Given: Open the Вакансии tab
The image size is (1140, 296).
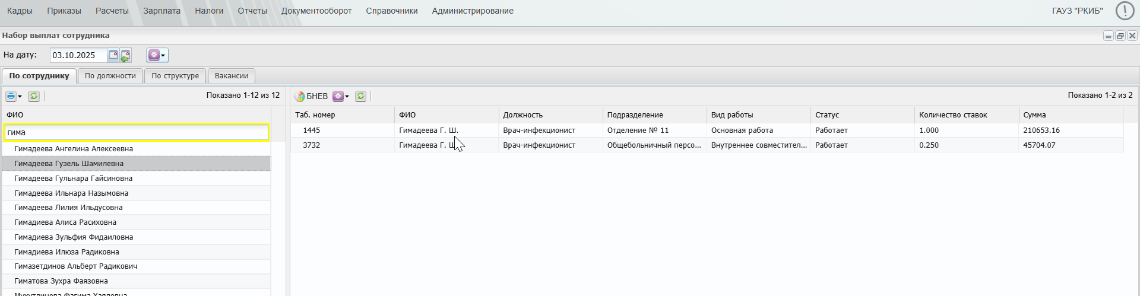Looking at the screenshot, I should click(x=232, y=76).
